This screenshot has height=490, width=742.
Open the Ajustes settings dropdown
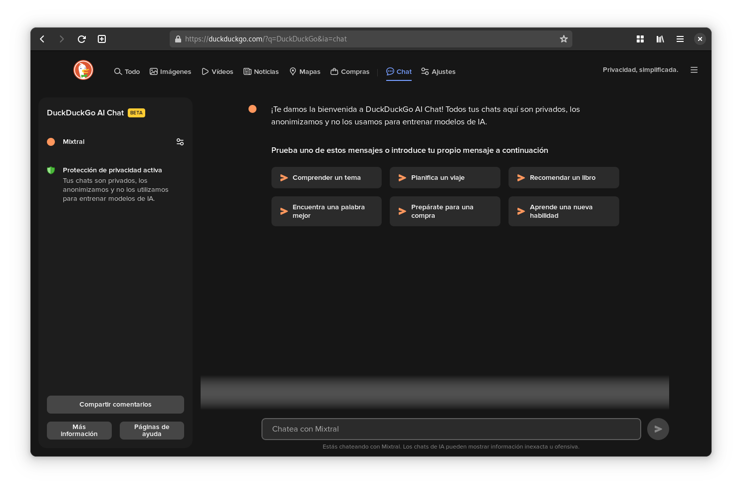(438, 72)
